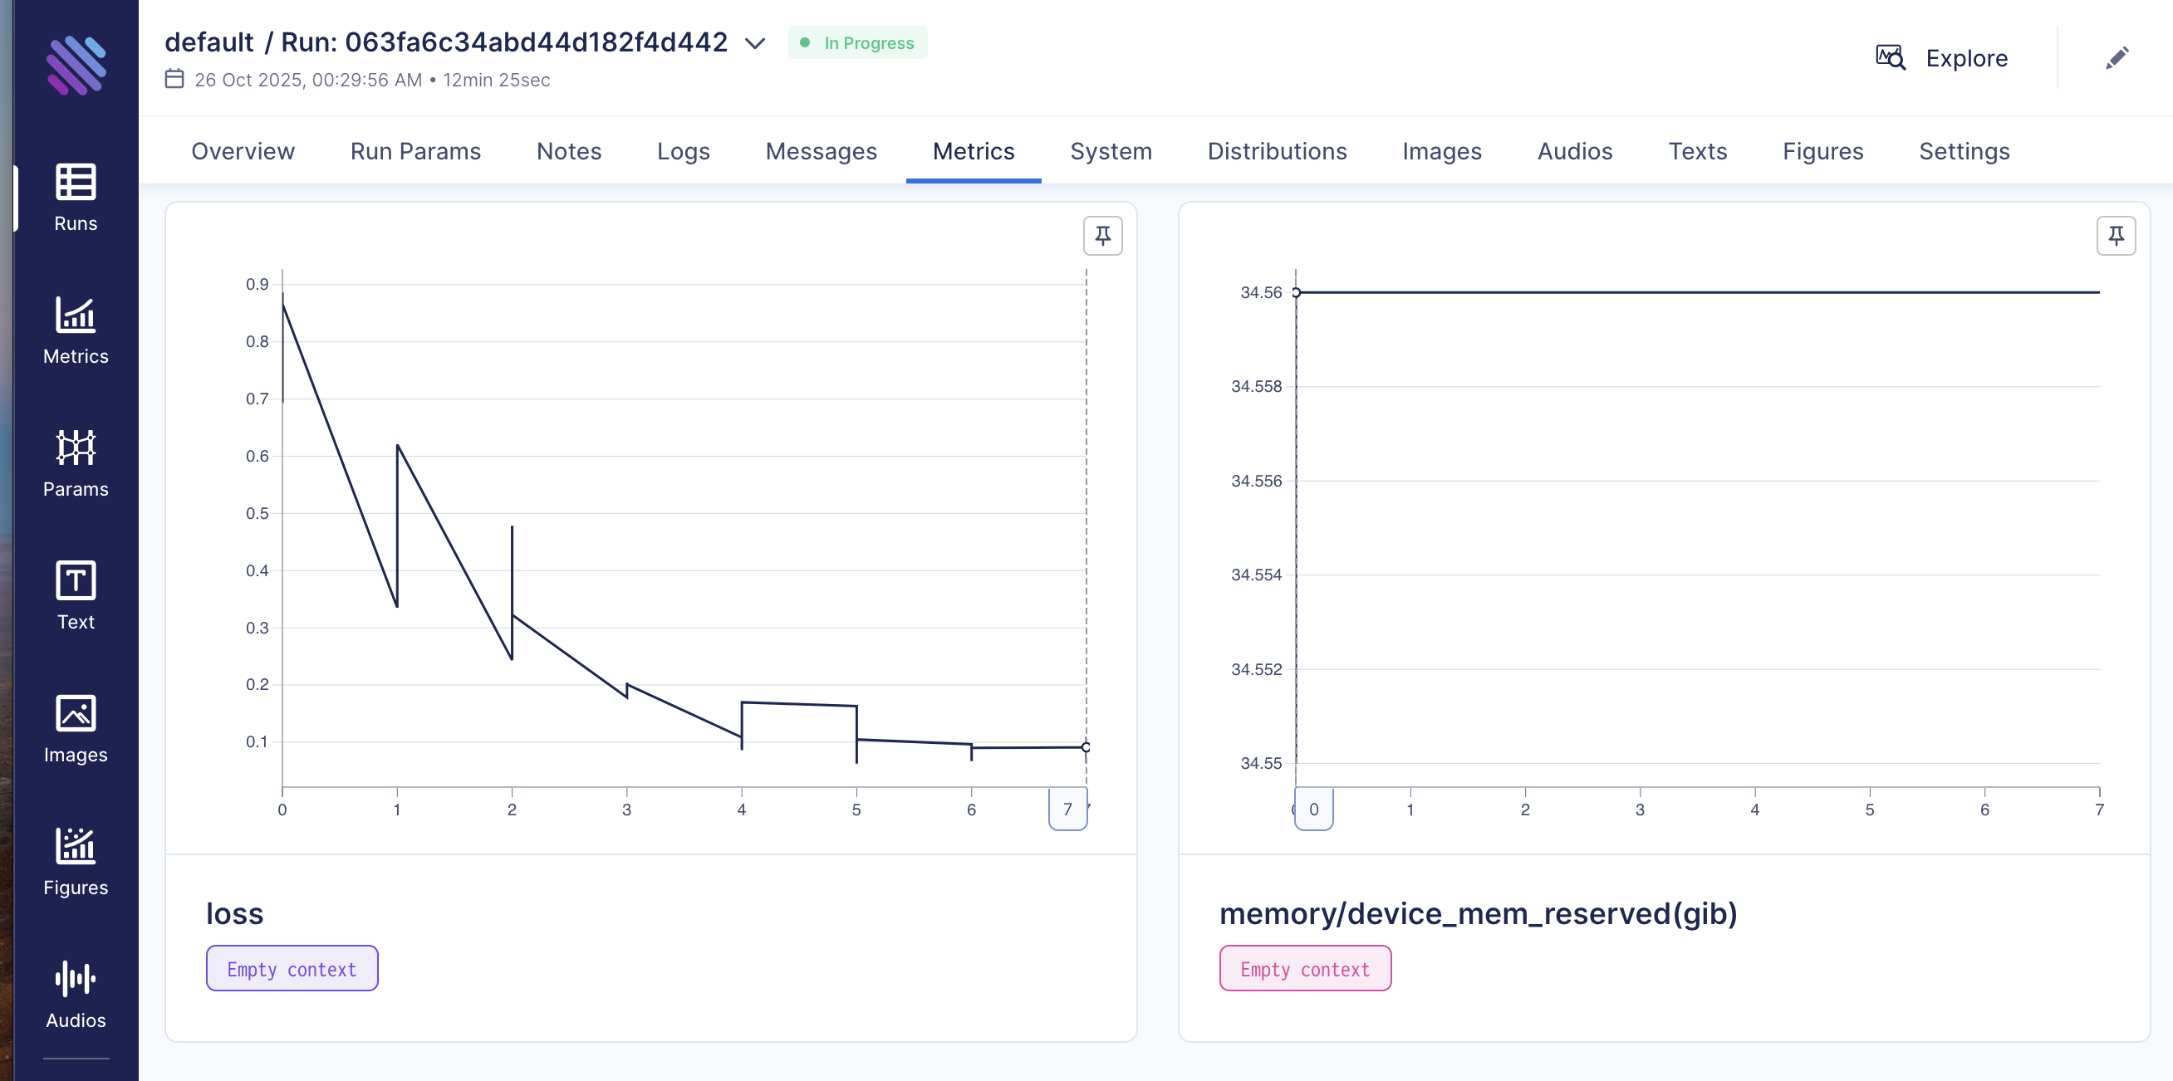Expand the run selector chevron
This screenshot has width=2173, height=1081.
point(755,43)
